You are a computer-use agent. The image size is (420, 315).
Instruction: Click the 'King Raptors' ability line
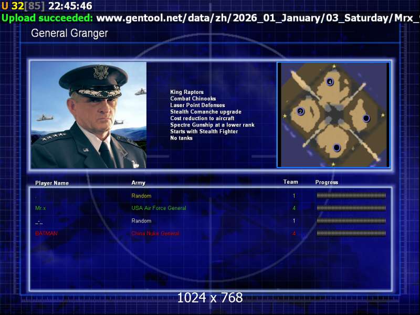[187, 92]
